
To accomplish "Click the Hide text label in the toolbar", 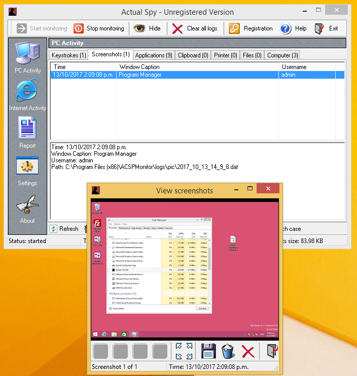I will pyautogui.click(x=155, y=28).
